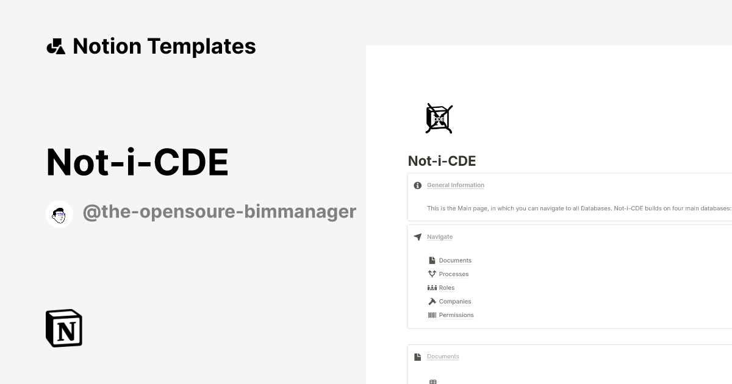Click the gavel icon beside Companies
Viewport: 732px width, 384px height.
(432, 301)
